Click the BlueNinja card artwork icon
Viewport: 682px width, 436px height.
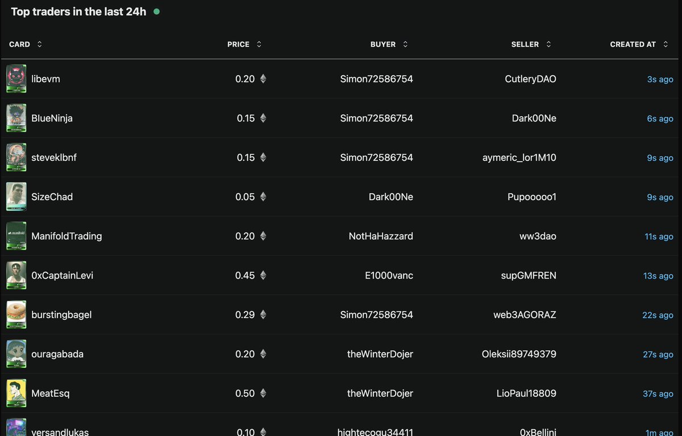pos(16,118)
